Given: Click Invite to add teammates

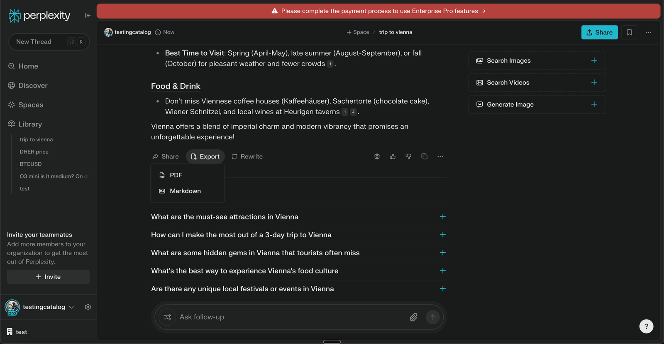Looking at the screenshot, I should coord(48,277).
